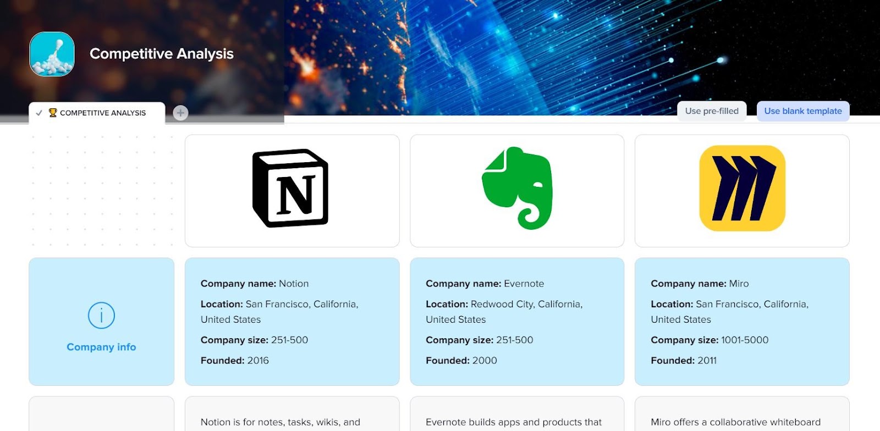Click Notion's 'Company size: 251-500' text

click(254, 340)
